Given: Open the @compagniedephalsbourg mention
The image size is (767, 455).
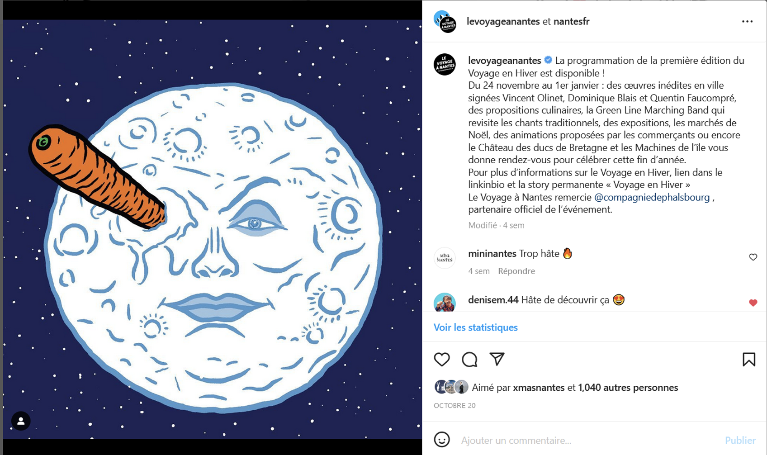Looking at the screenshot, I should 652,197.
